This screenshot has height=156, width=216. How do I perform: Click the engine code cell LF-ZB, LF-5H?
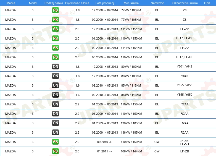click(x=185, y=142)
